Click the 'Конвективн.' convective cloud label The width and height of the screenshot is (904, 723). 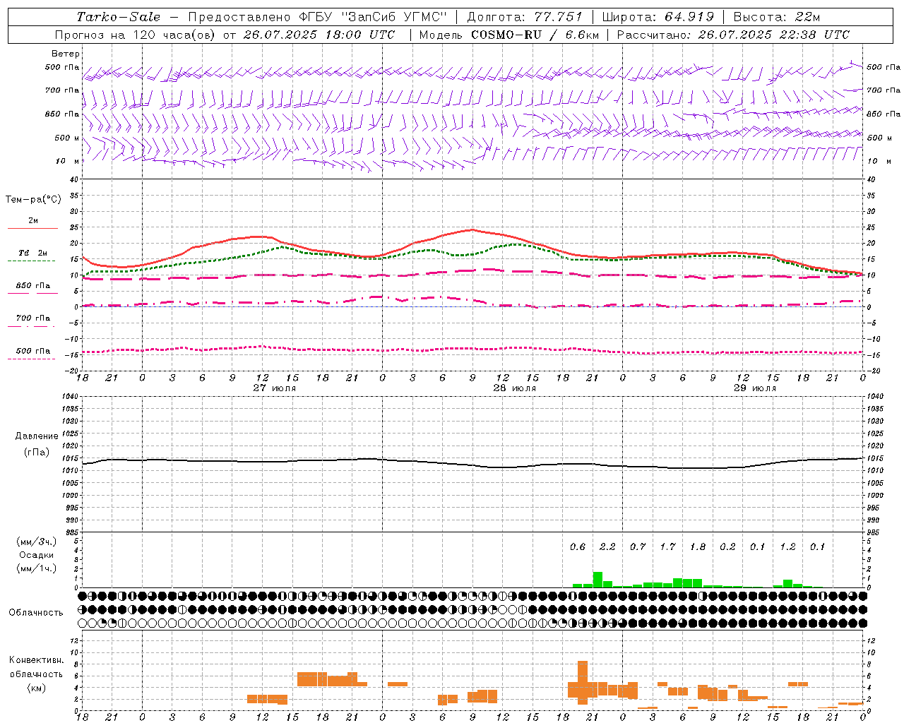tap(37, 659)
